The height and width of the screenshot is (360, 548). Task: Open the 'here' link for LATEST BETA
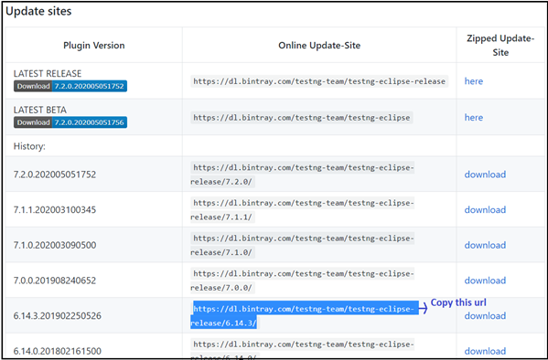point(474,117)
